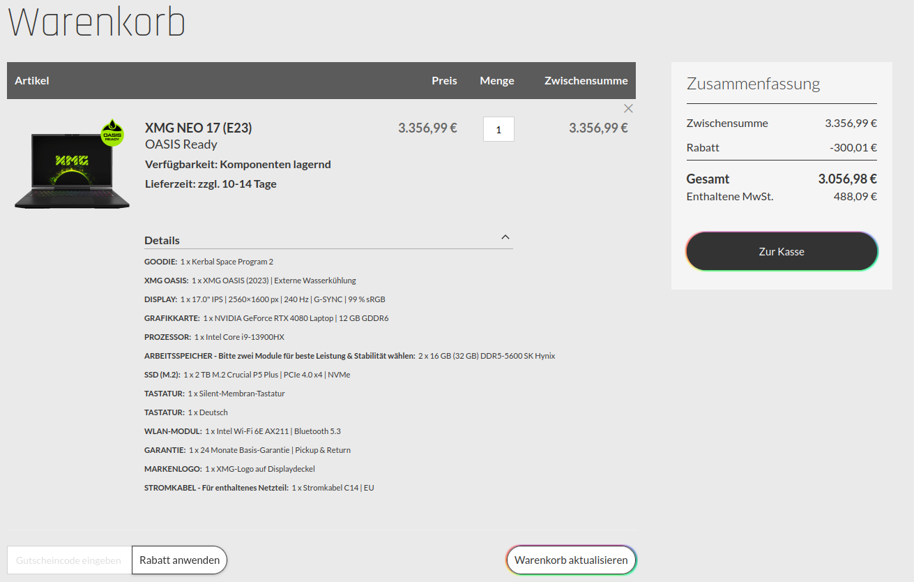Select the Silent-Membran-Tastatur line
Screen dimensions: 914x582
pos(215,394)
